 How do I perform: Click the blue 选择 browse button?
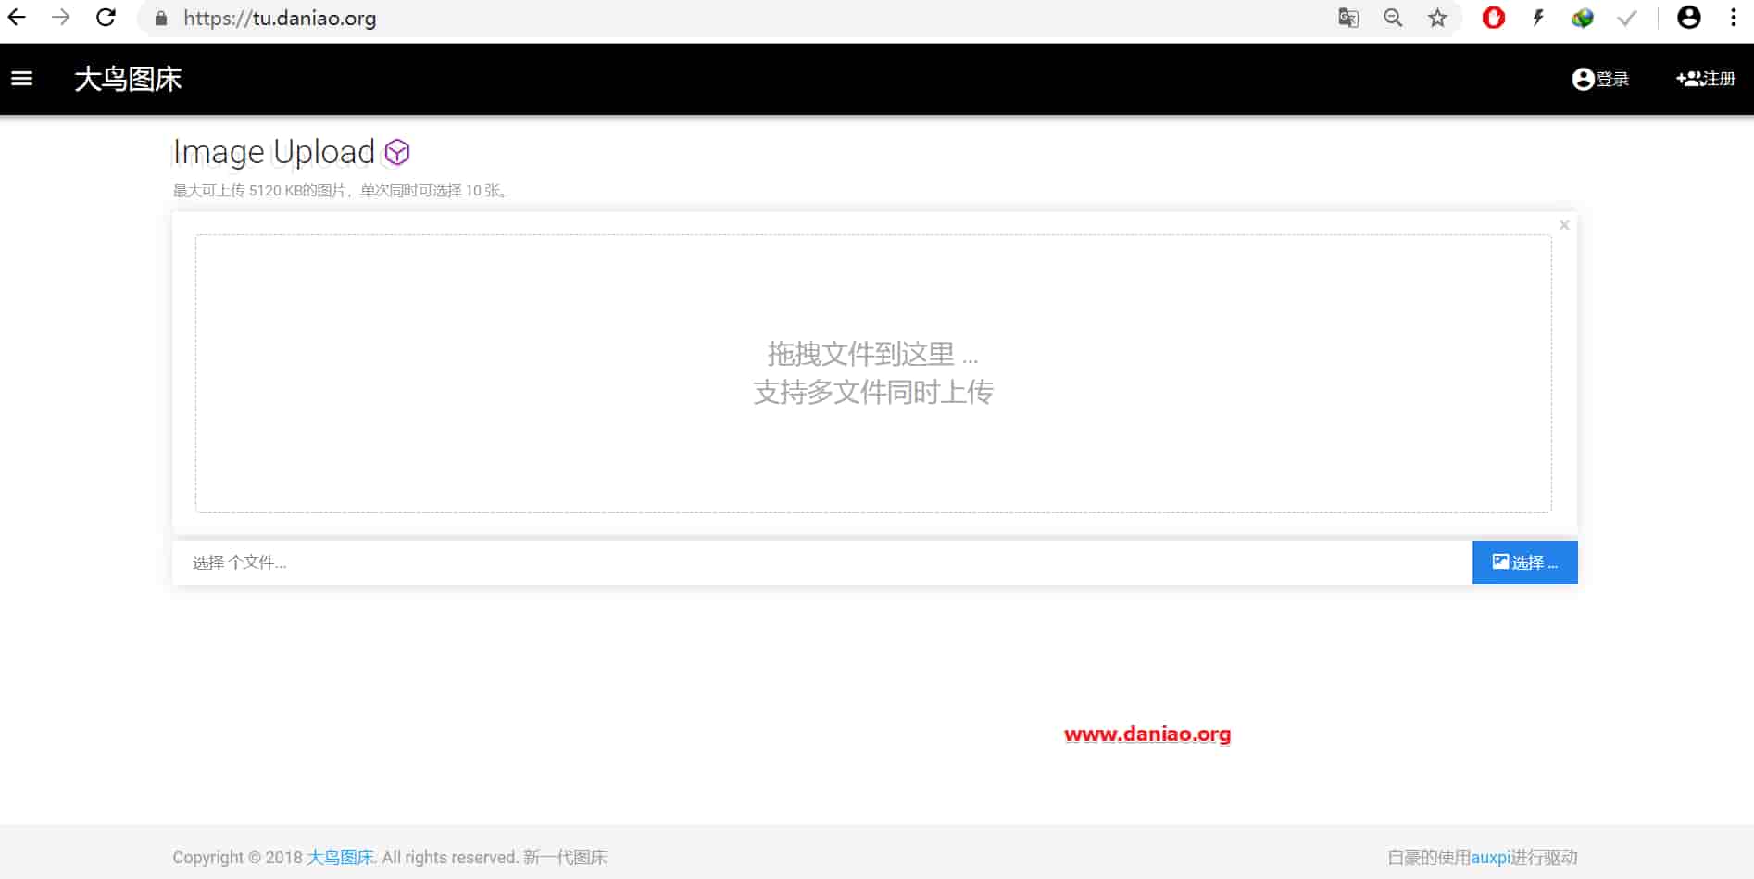tap(1524, 562)
